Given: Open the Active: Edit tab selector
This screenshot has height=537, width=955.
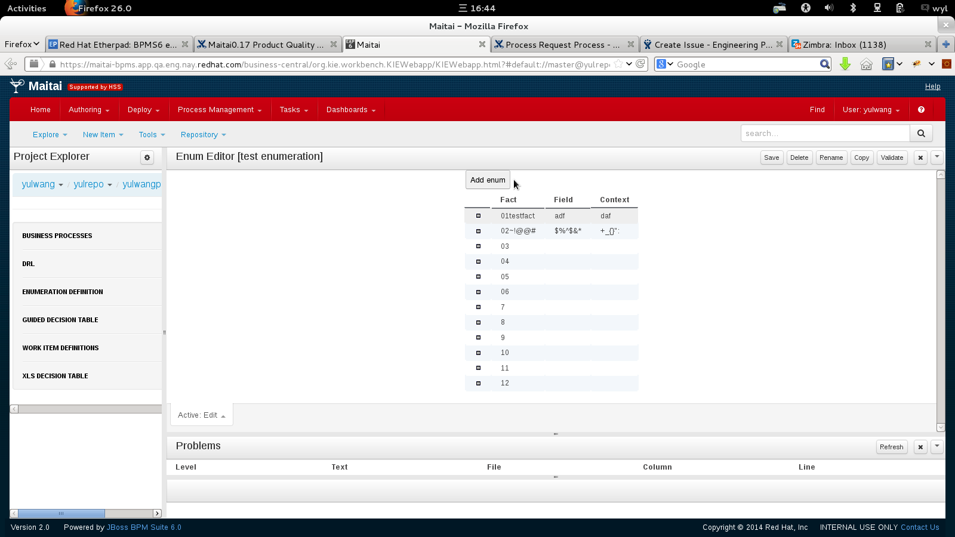Looking at the screenshot, I should pos(202,415).
